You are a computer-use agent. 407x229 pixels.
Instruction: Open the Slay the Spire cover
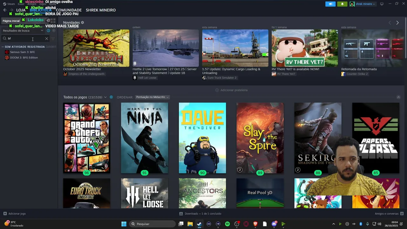click(260, 138)
